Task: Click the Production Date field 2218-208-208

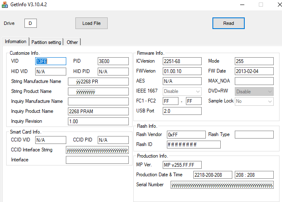Action: coord(213,175)
